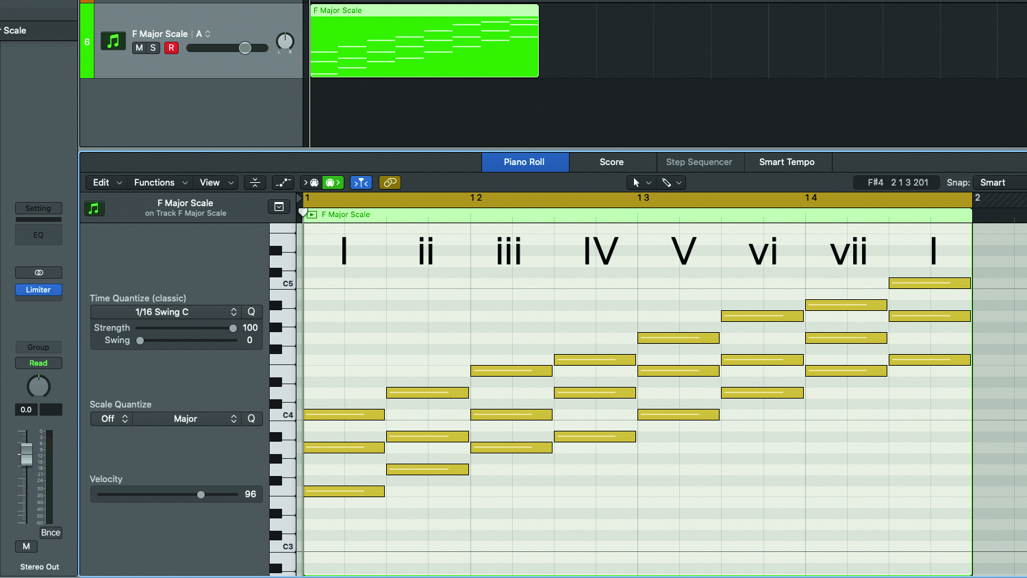
Task: Switch to the Step Sequencer tab
Action: coord(699,162)
